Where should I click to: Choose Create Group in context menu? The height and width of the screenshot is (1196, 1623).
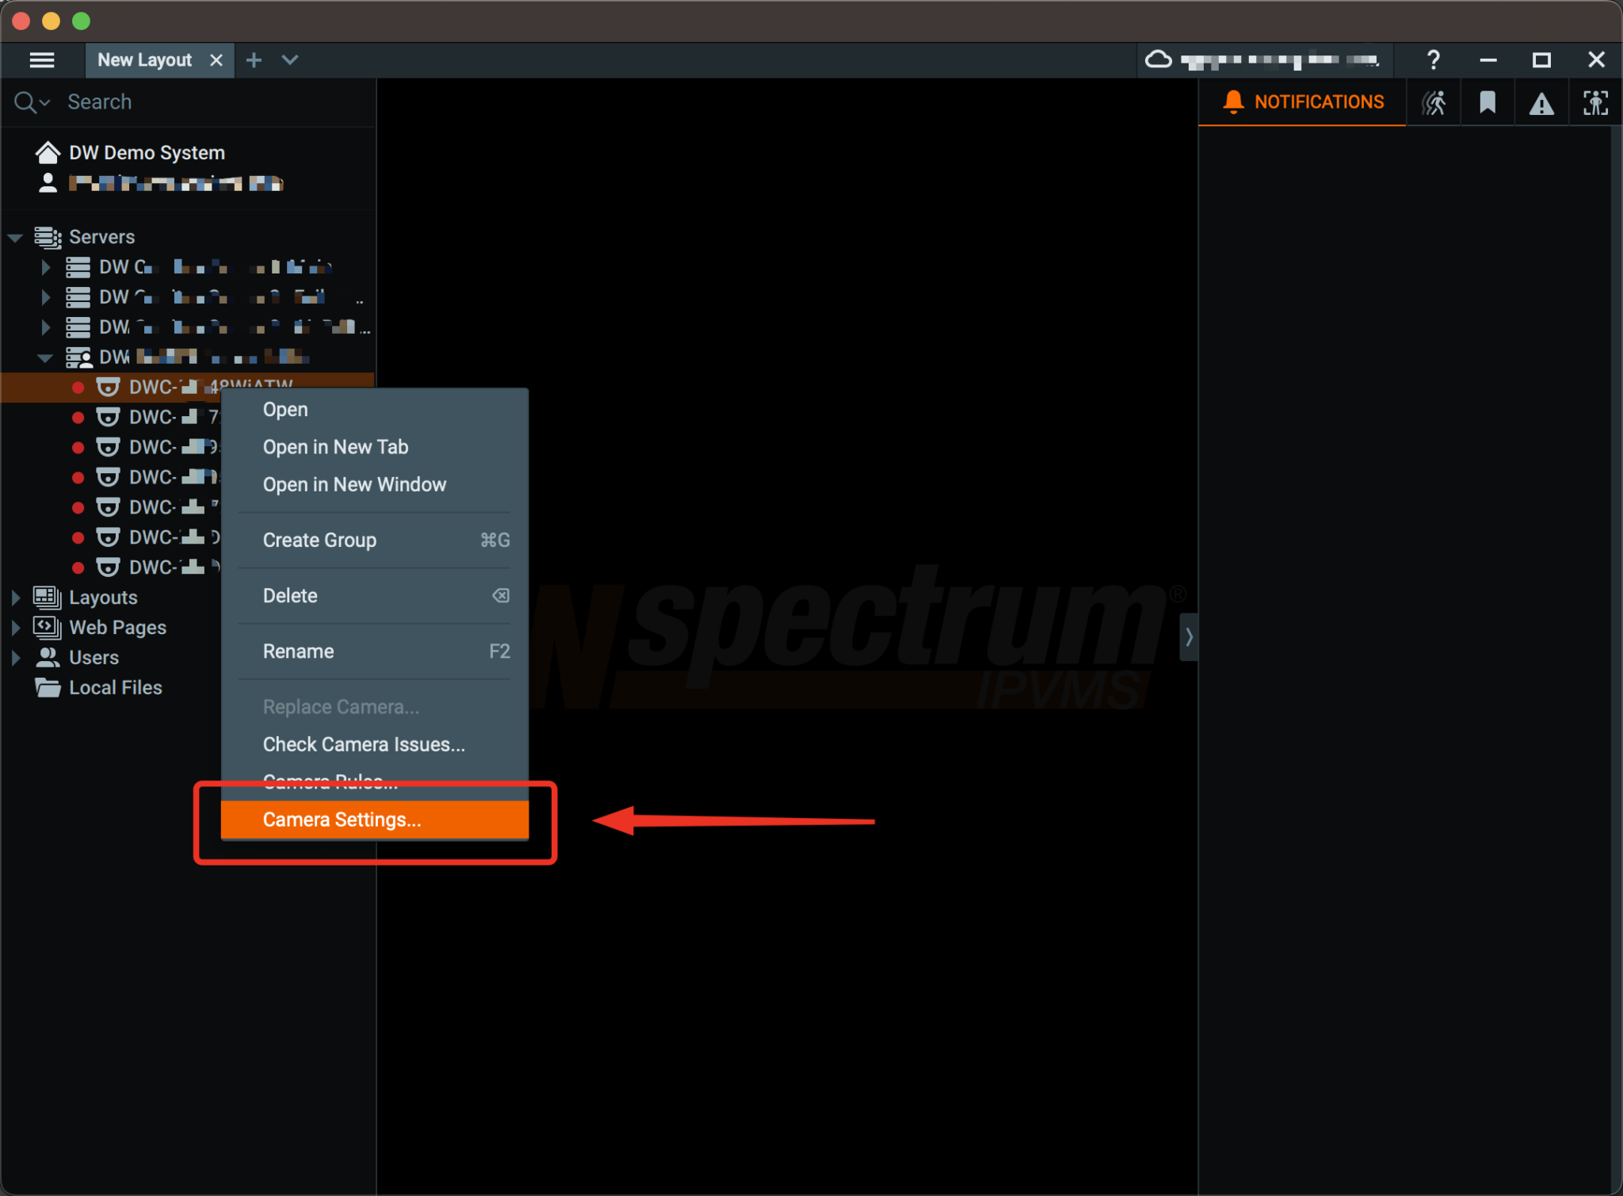(x=375, y=540)
